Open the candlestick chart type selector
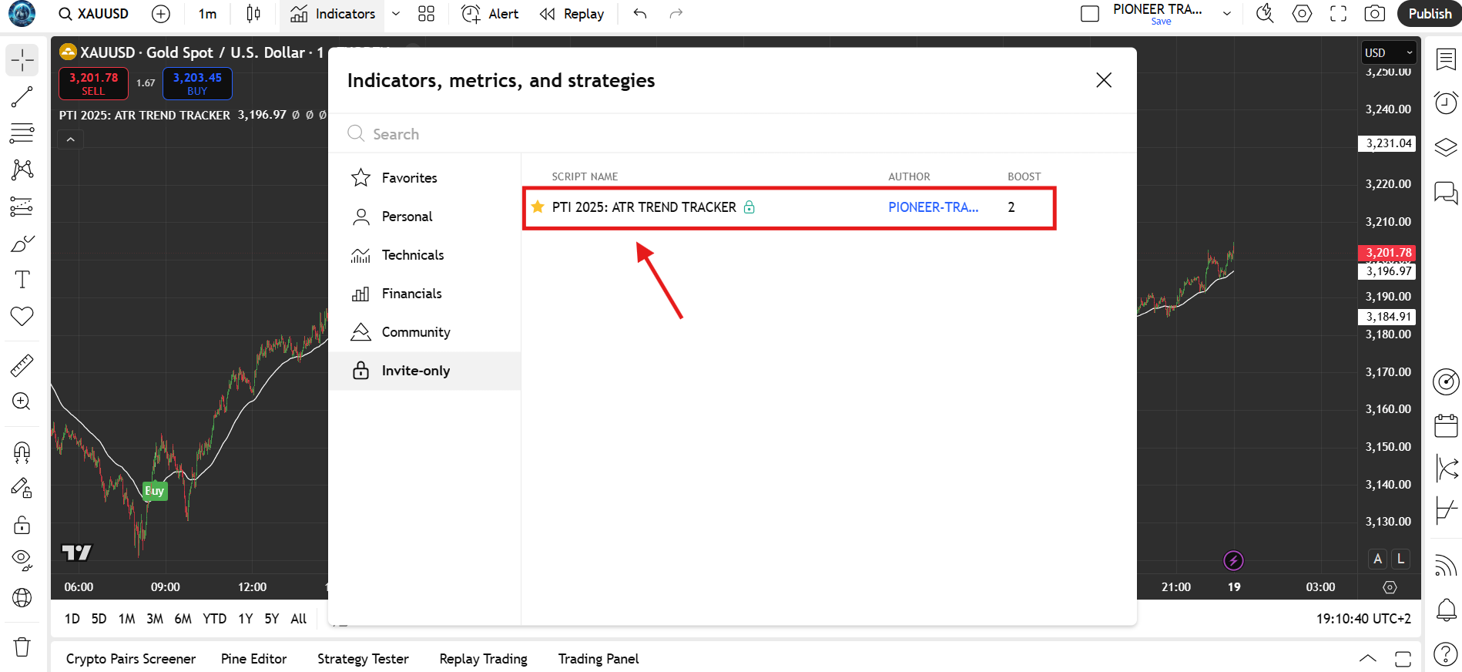This screenshot has height=672, width=1462. [x=253, y=14]
